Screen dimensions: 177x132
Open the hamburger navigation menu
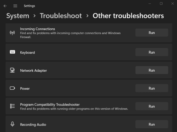tap(15, 6)
